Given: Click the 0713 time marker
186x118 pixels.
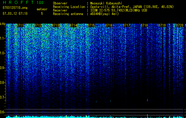Looking at the screenshot, I should click(56, 25).
